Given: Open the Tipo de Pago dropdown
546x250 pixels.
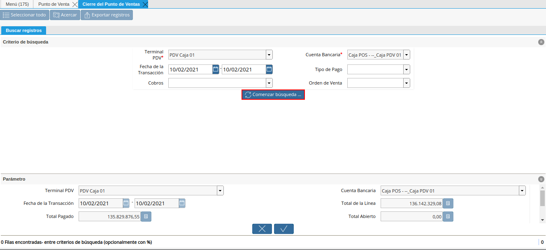Looking at the screenshot, I should pos(407,69).
